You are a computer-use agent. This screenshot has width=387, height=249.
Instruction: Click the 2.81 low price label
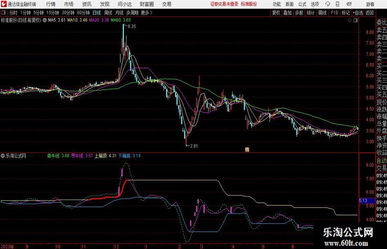194,146
